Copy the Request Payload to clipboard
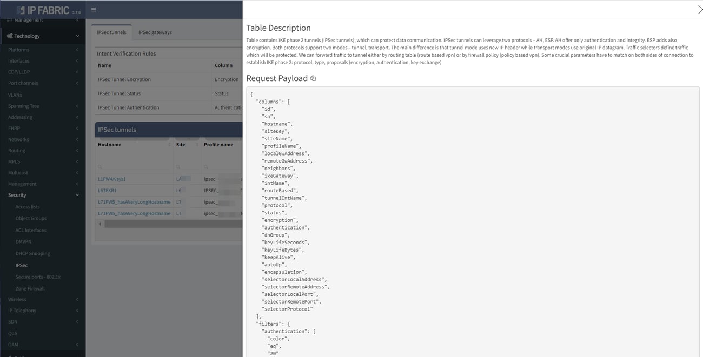Screen dimensions: 703x357 [313, 78]
